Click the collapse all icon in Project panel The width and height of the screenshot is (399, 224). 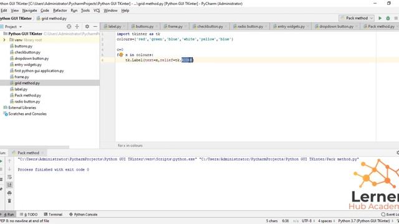(x=77, y=26)
